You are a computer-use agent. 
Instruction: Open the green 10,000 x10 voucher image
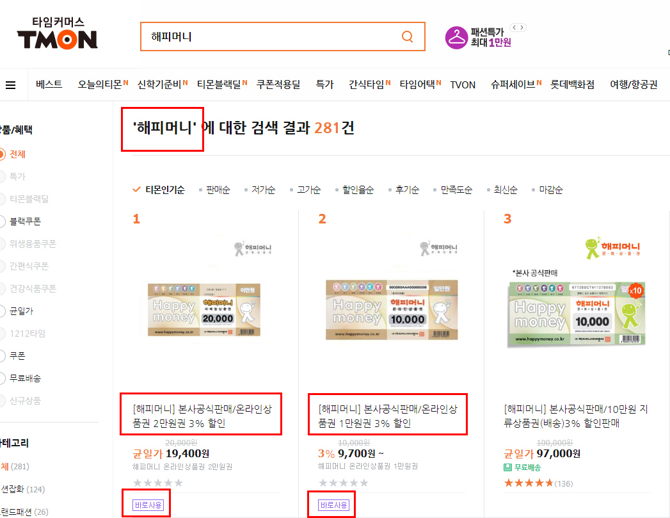coord(577,314)
